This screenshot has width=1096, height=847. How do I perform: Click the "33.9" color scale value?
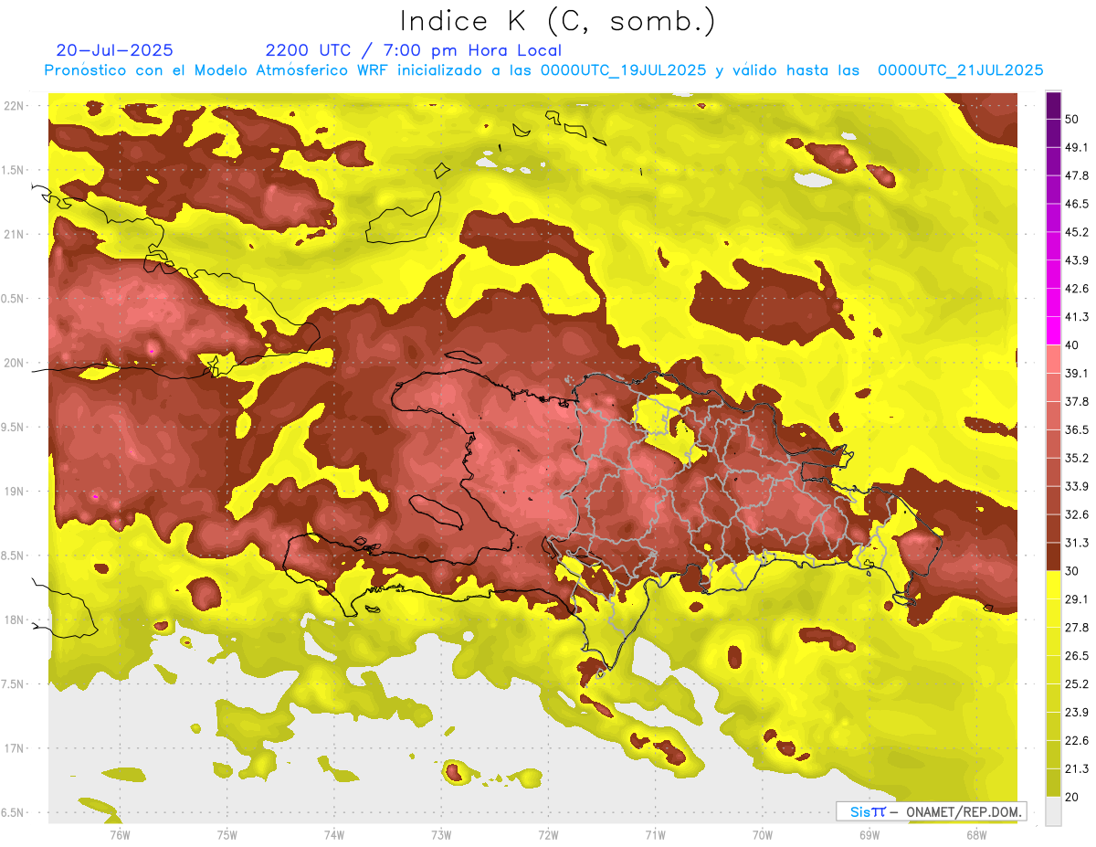(x=1078, y=486)
